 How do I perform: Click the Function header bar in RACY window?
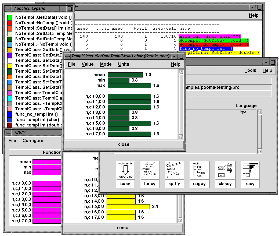click(x=35, y=152)
